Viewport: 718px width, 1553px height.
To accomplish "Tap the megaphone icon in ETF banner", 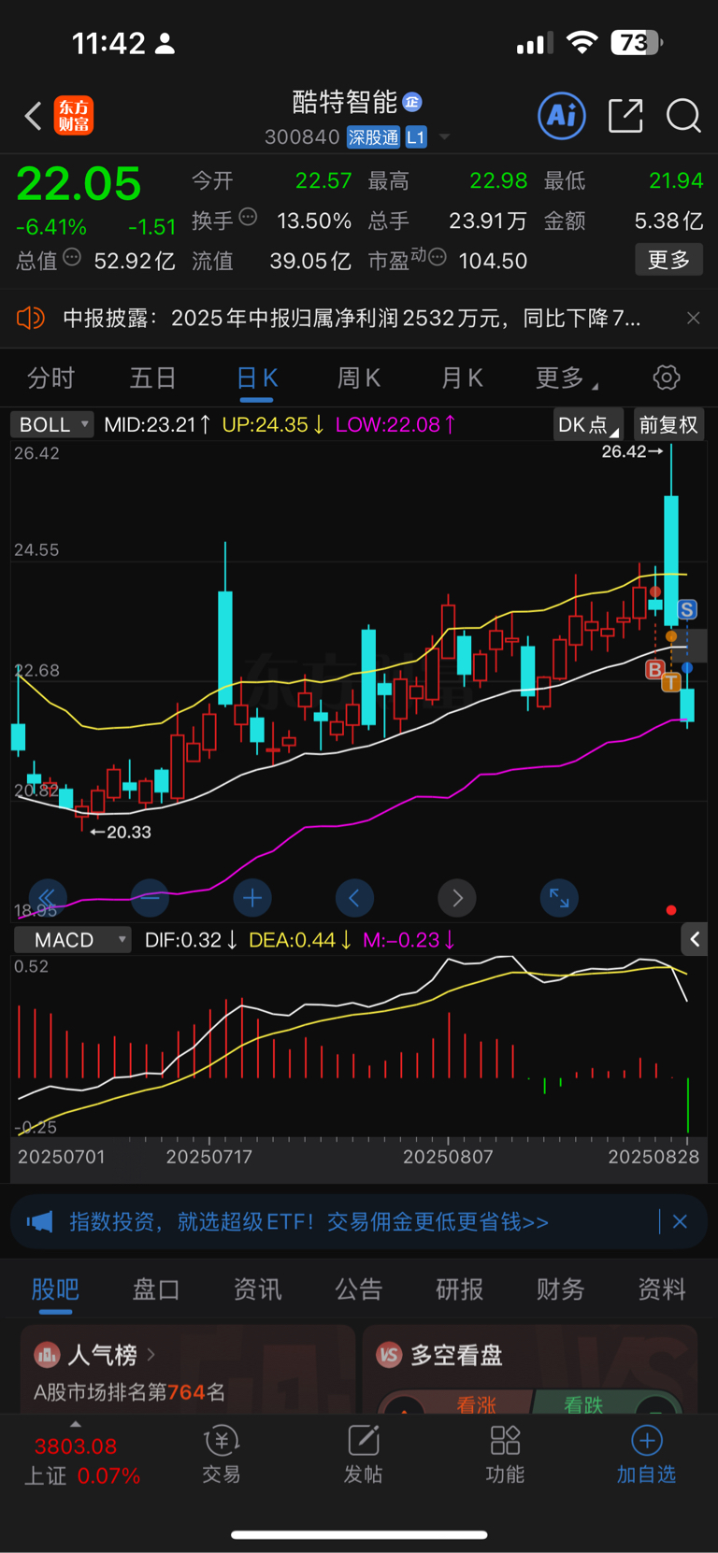I will point(39,1222).
